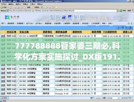The width and height of the screenshot is (134, 102).
Task: Click the Edit page toolbar icon
Action: (53, 7)
